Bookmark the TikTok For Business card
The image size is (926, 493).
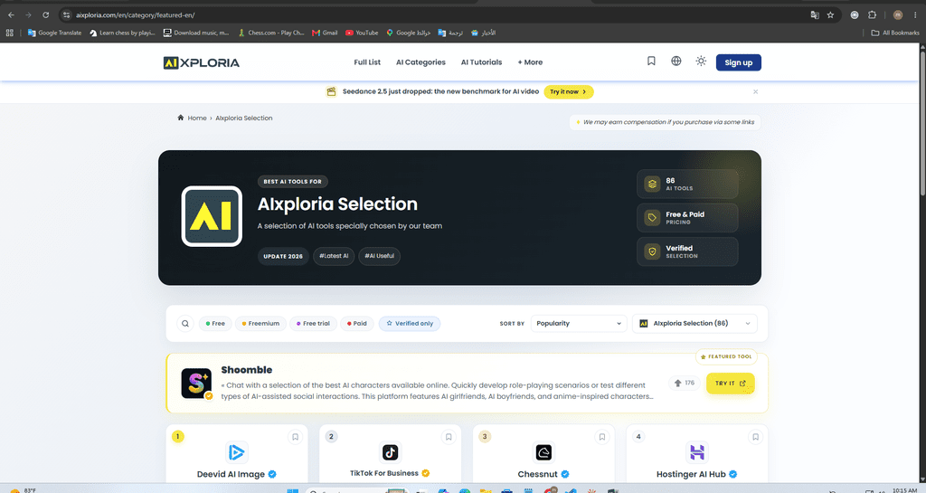pos(449,437)
